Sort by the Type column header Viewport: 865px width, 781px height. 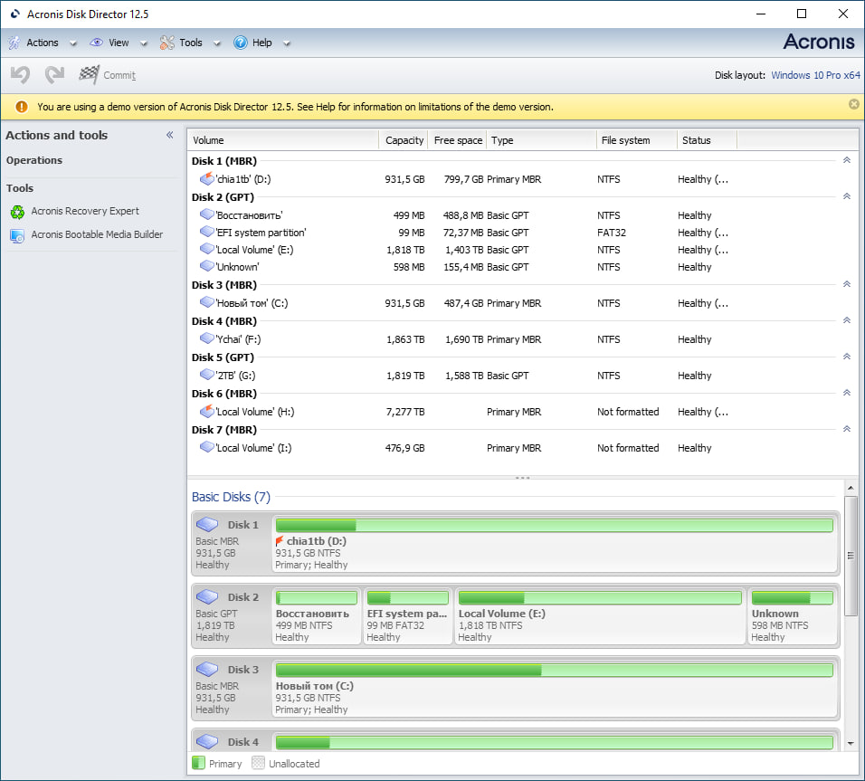point(541,140)
